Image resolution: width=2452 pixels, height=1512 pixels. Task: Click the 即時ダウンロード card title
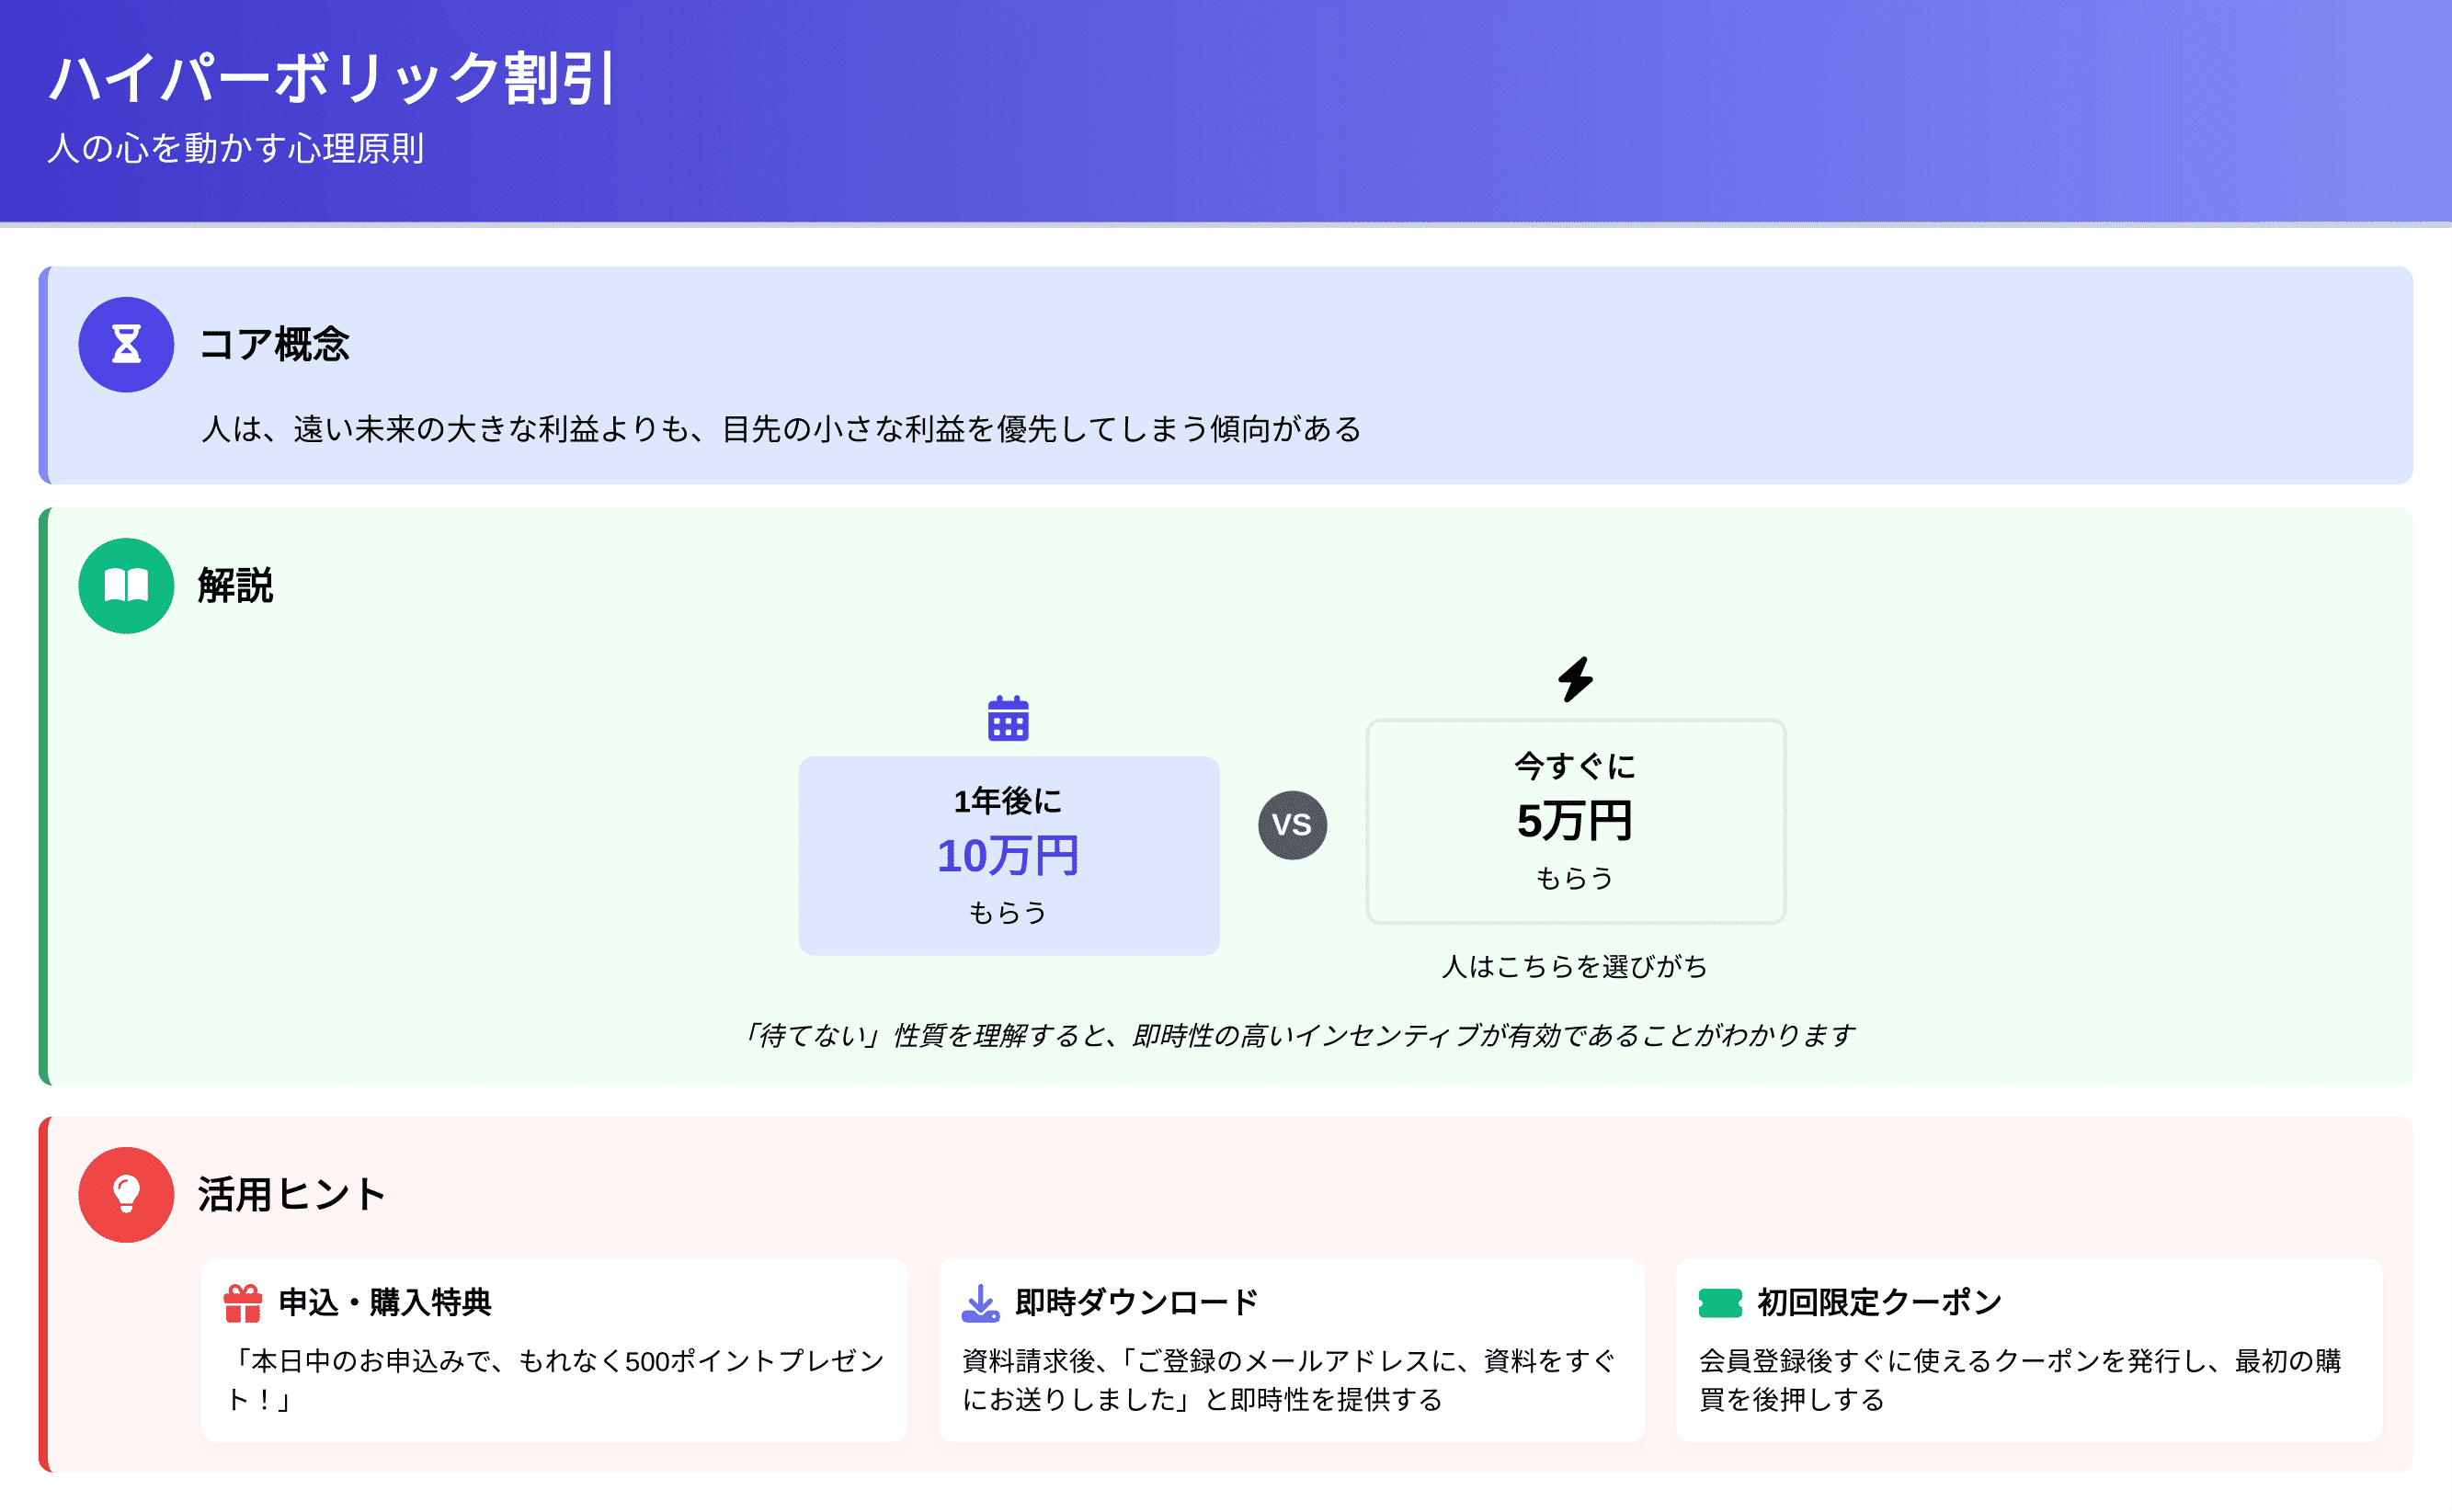[1137, 1302]
